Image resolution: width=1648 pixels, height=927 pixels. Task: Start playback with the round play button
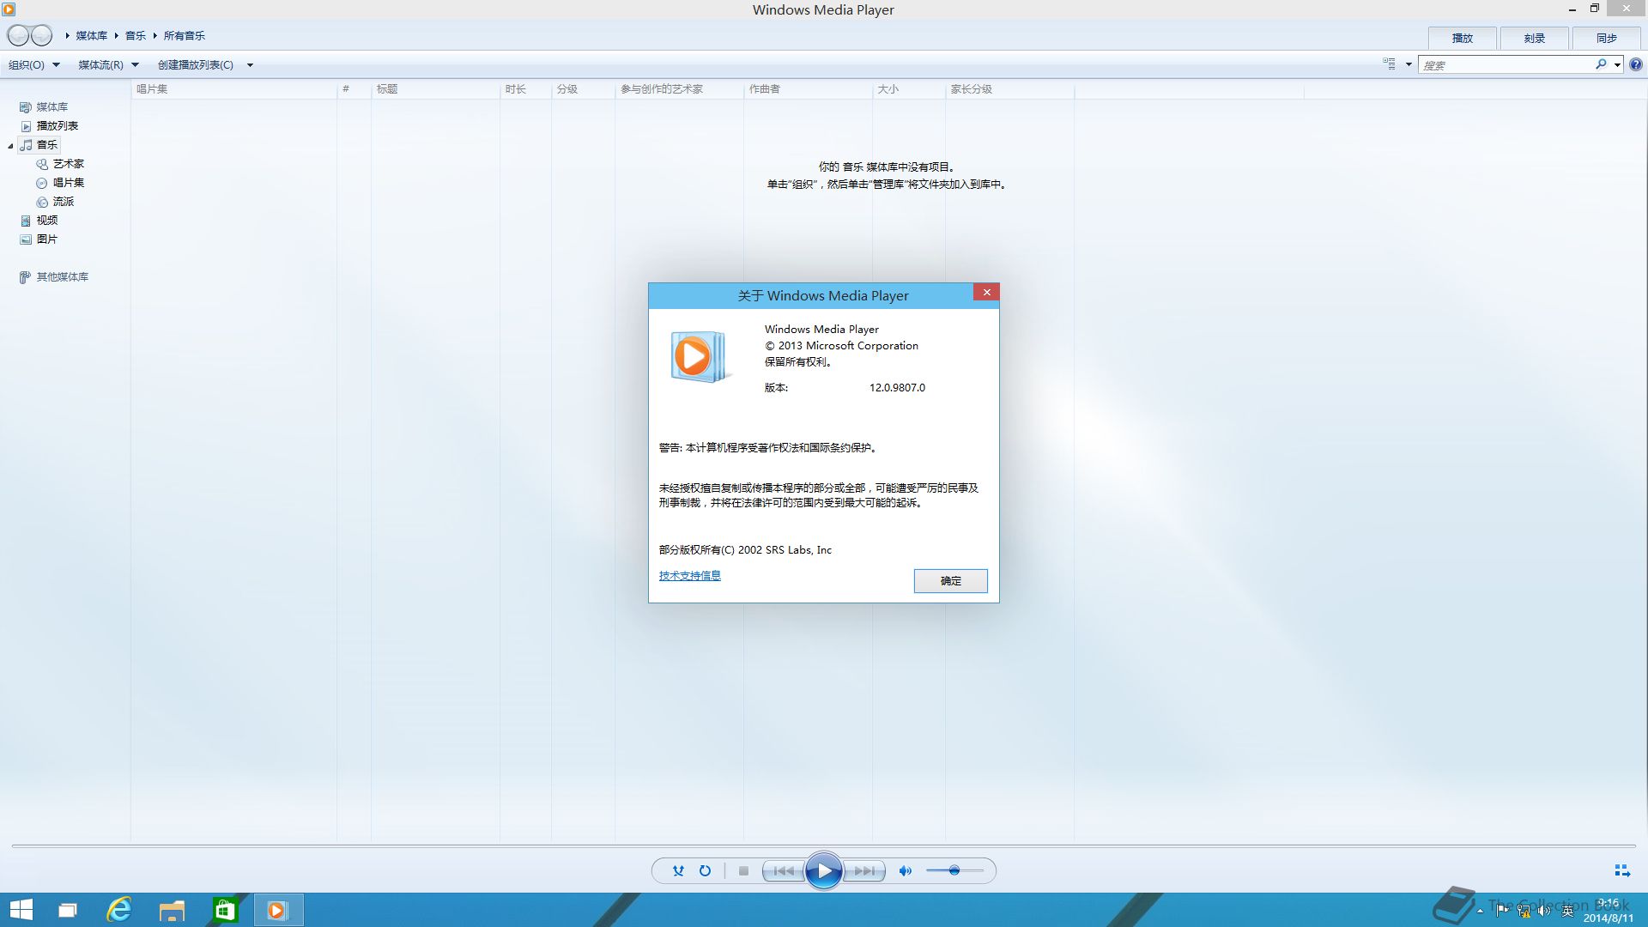[824, 871]
